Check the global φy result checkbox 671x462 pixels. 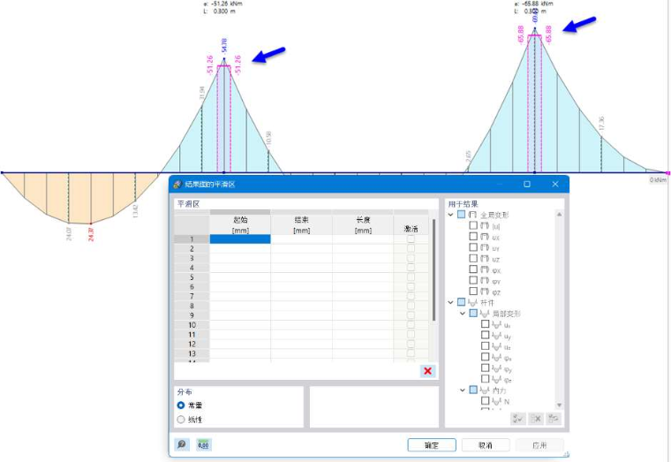click(x=473, y=280)
